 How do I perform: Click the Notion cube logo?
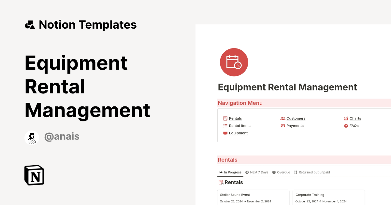coord(34,175)
